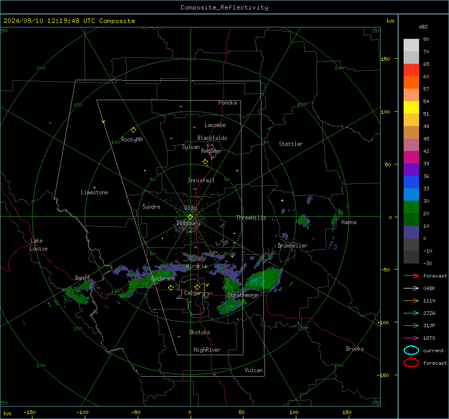The width and height of the screenshot is (449, 419).
Task: Click the dBZ legend heading
Action: click(x=423, y=26)
